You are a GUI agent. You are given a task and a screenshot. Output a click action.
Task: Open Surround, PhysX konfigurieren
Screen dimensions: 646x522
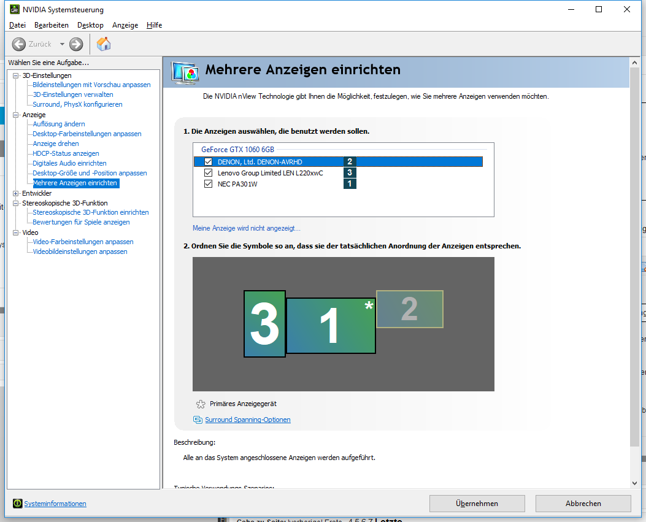coord(77,104)
